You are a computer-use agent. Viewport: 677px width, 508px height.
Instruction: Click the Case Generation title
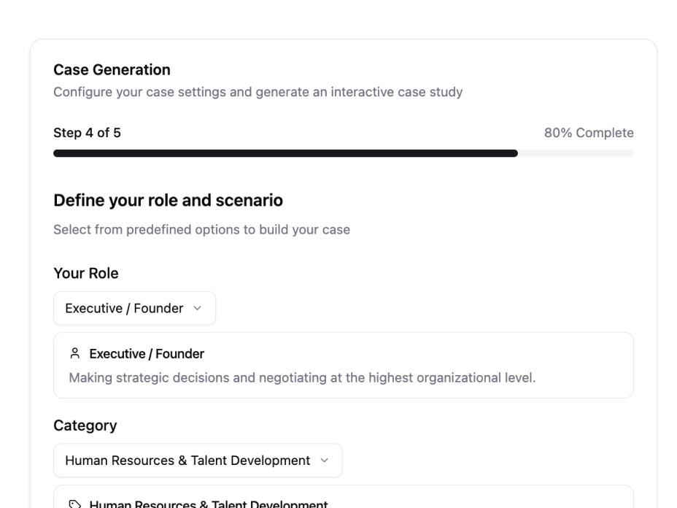[x=112, y=70]
